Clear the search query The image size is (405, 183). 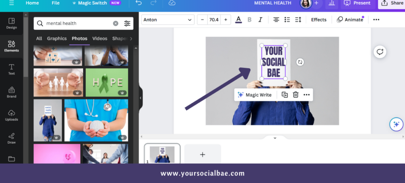pos(115,23)
